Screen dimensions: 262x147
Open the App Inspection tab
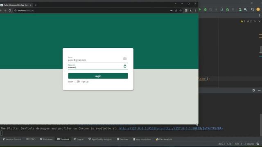click(x=142, y=139)
